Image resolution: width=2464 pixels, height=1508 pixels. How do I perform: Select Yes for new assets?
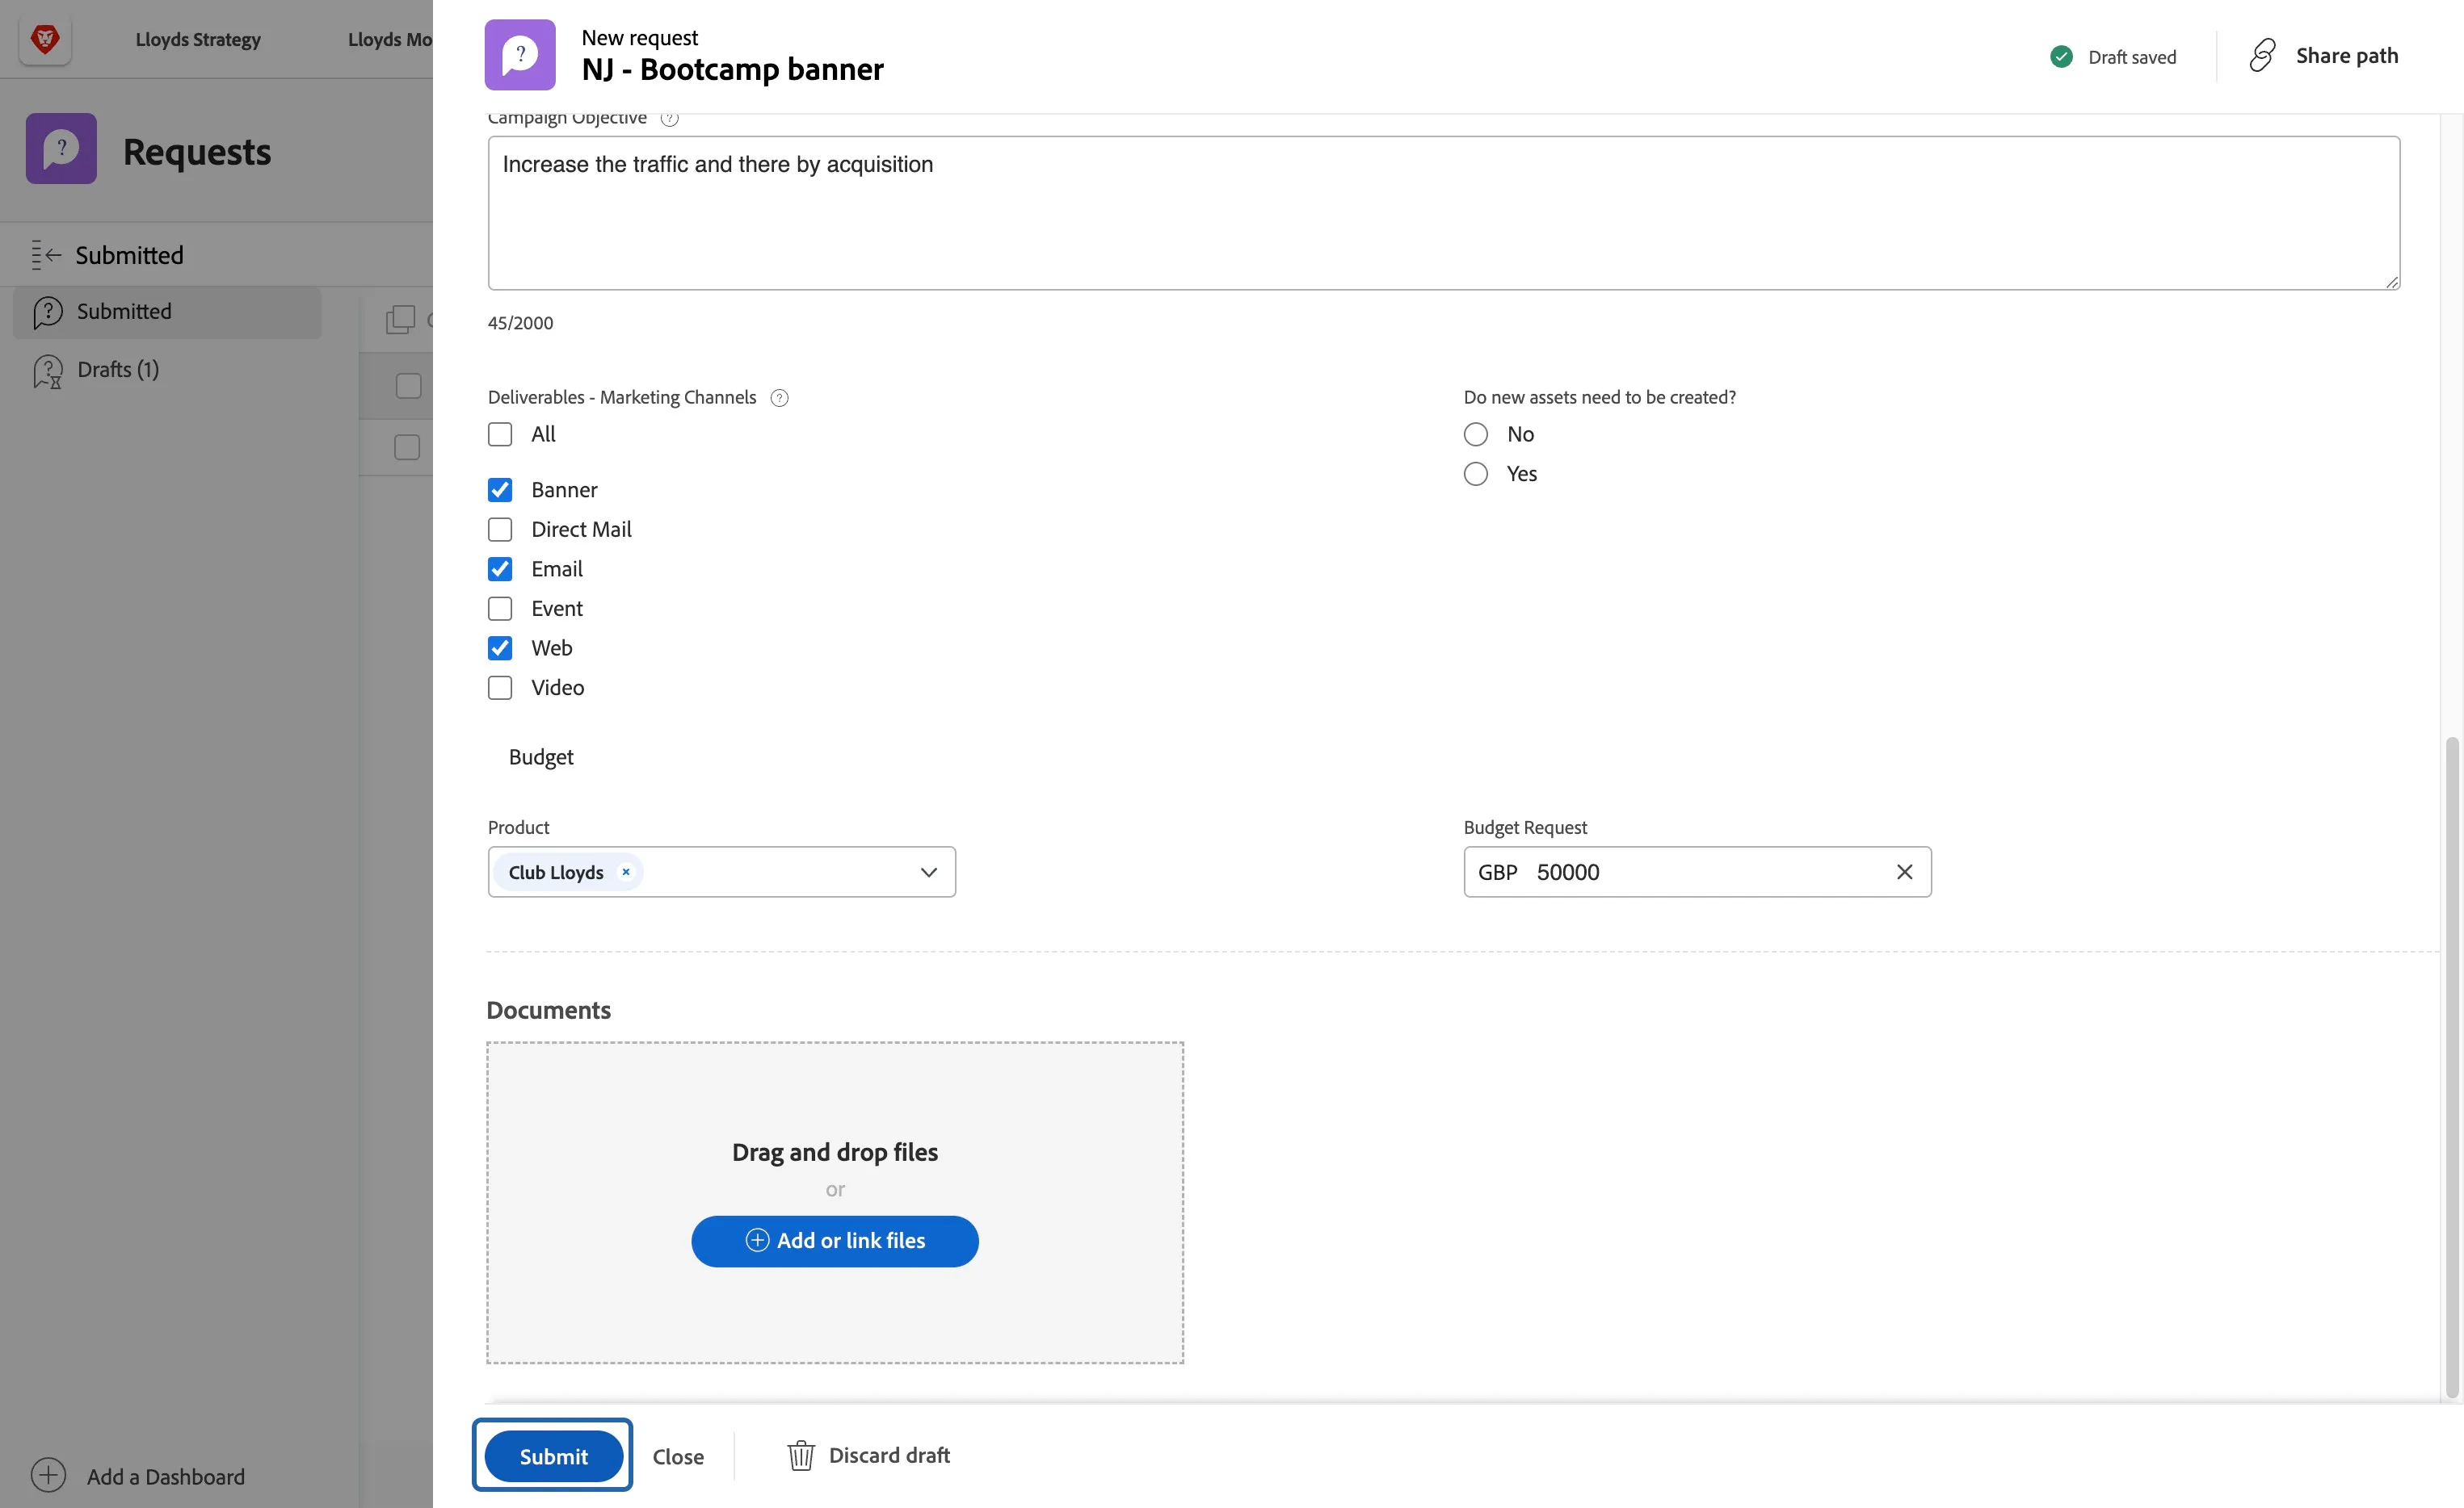(x=1476, y=474)
